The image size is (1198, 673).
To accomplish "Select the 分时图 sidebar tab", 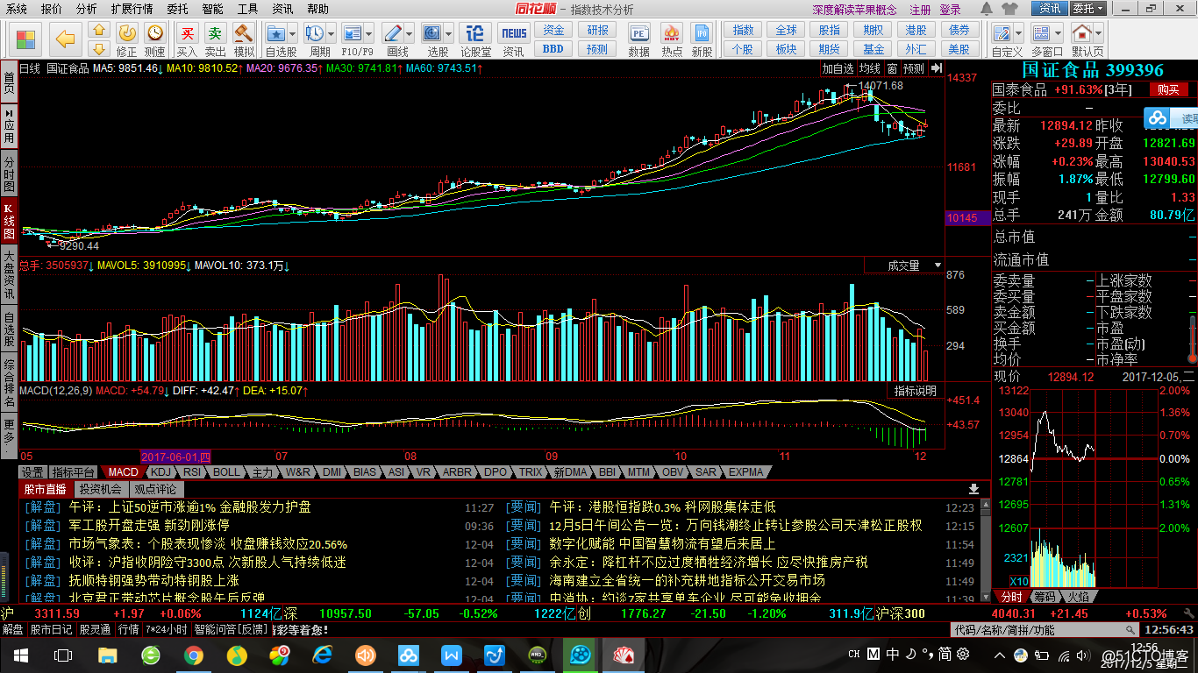I will click(9, 174).
